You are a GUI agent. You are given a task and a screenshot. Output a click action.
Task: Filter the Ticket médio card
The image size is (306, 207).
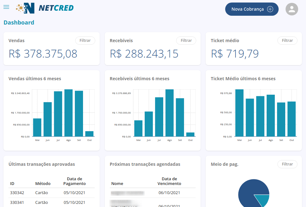287,41
